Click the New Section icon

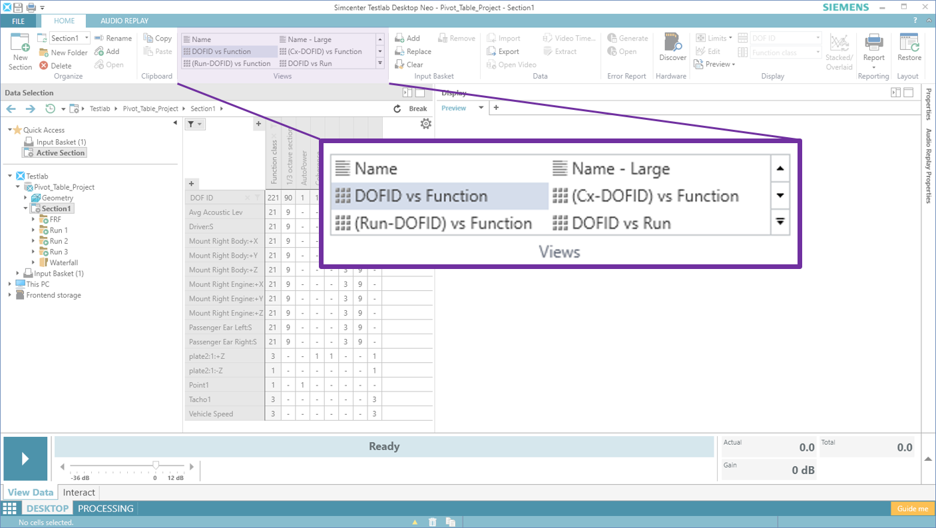[x=20, y=44]
